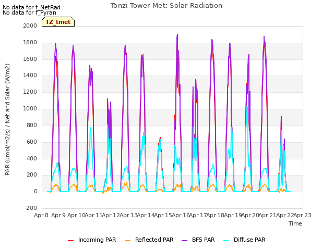This screenshot has height=250, width=334.
Task: Click the x-axis date Apr 8
Action: click(x=41, y=215)
